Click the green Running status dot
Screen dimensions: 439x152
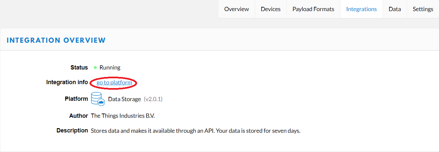click(95, 68)
